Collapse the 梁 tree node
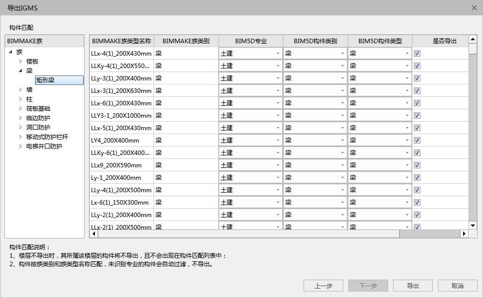The height and width of the screenshot is (298, 483). pos(21,71)
